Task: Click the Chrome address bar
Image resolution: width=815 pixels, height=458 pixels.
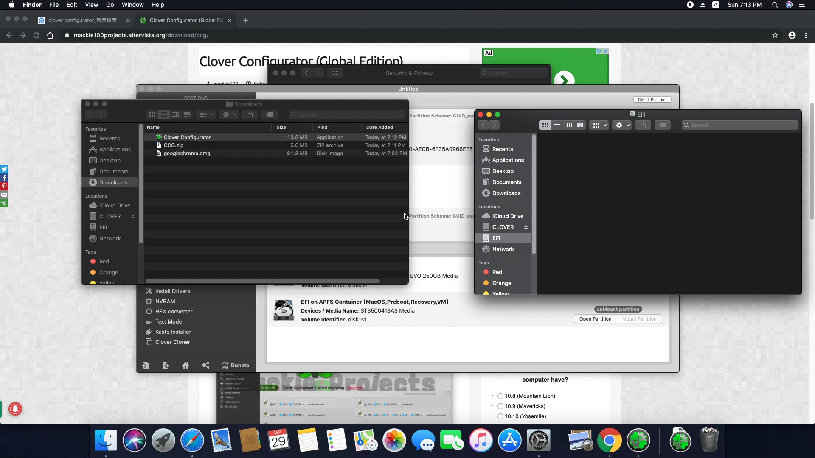Action: (x=416, y=35)
